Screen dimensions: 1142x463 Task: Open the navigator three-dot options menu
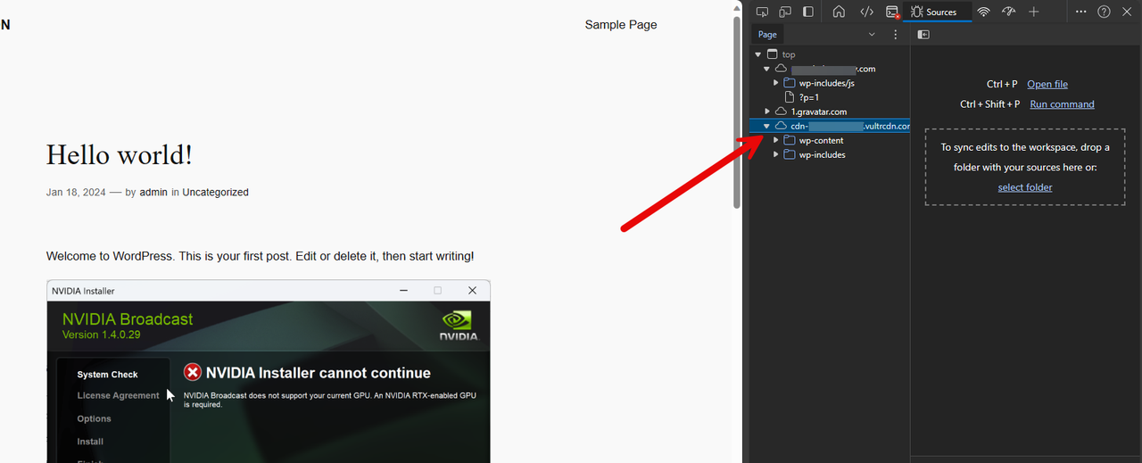tap(896, 35)
